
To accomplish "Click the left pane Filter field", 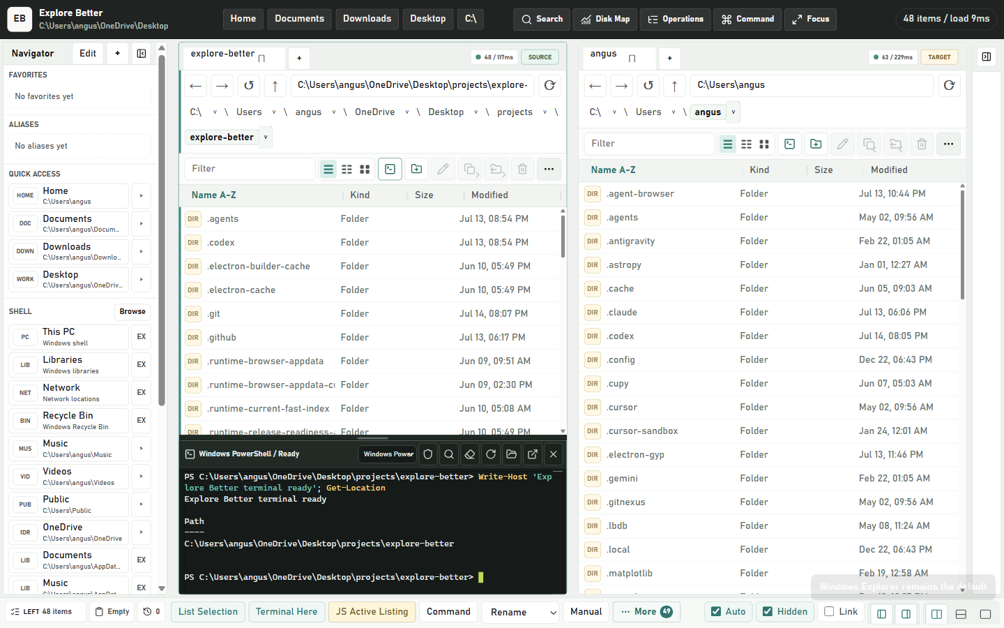I will [250, 169].
